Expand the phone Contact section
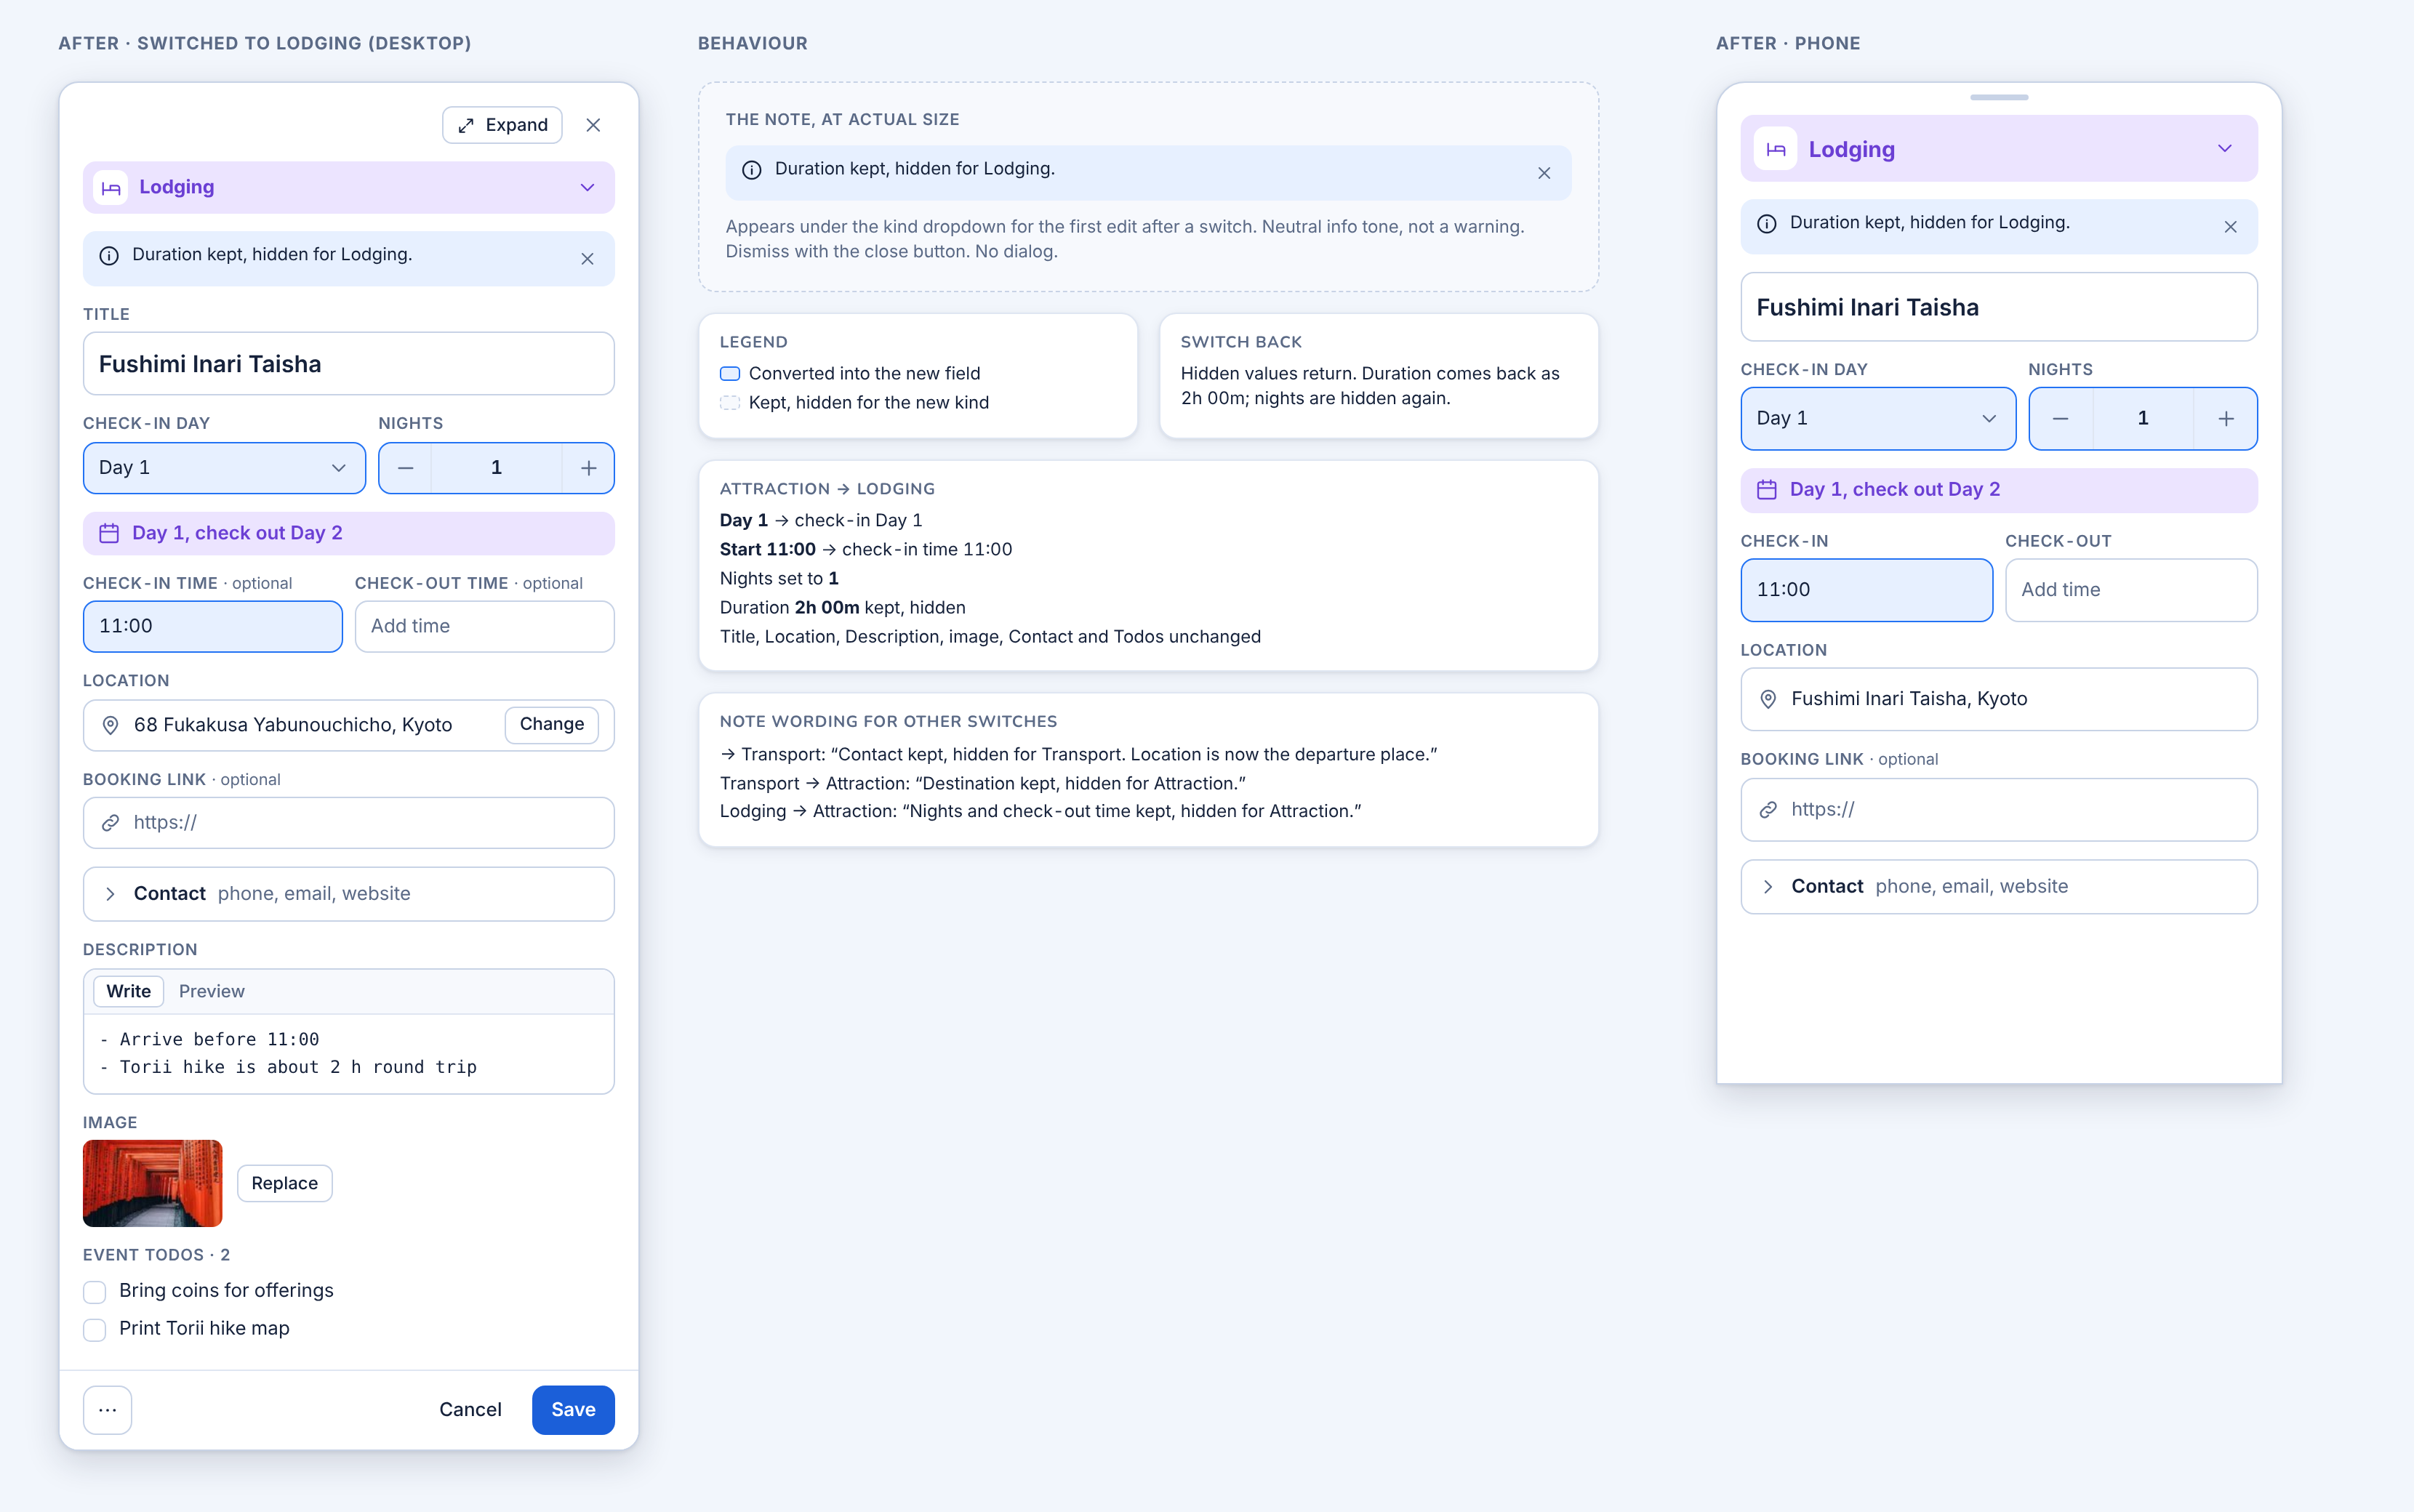 pyautogui.click(x=1998, y=886)
